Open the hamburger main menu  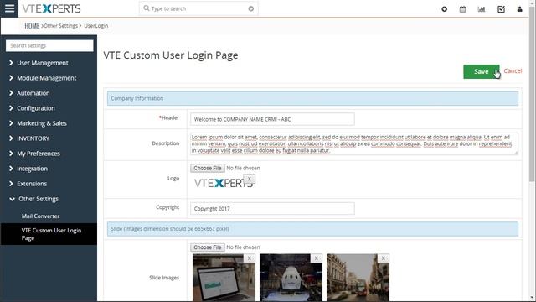(9, 8)
